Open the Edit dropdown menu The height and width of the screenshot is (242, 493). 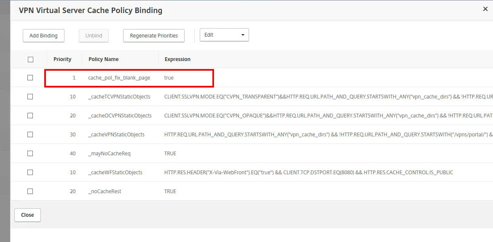click(x=224, y=35)
